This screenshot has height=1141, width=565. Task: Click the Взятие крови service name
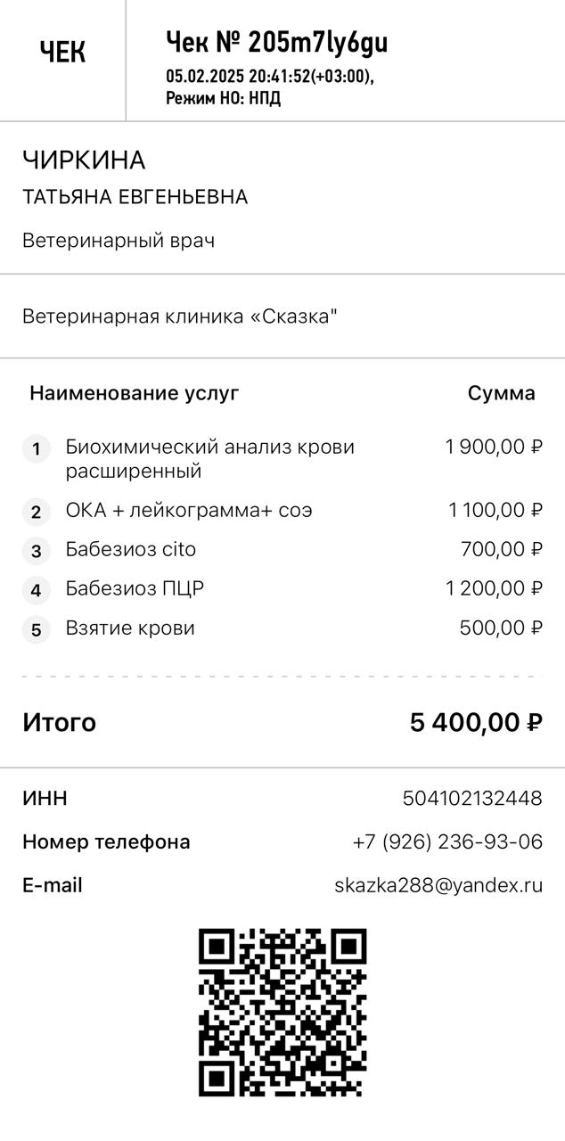[130, 628]
